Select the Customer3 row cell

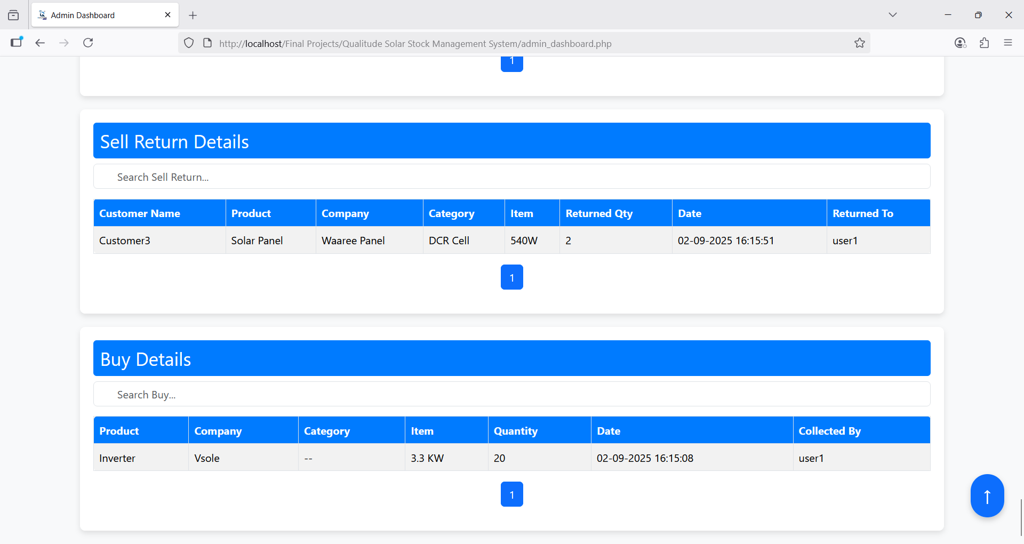(125, 241)
